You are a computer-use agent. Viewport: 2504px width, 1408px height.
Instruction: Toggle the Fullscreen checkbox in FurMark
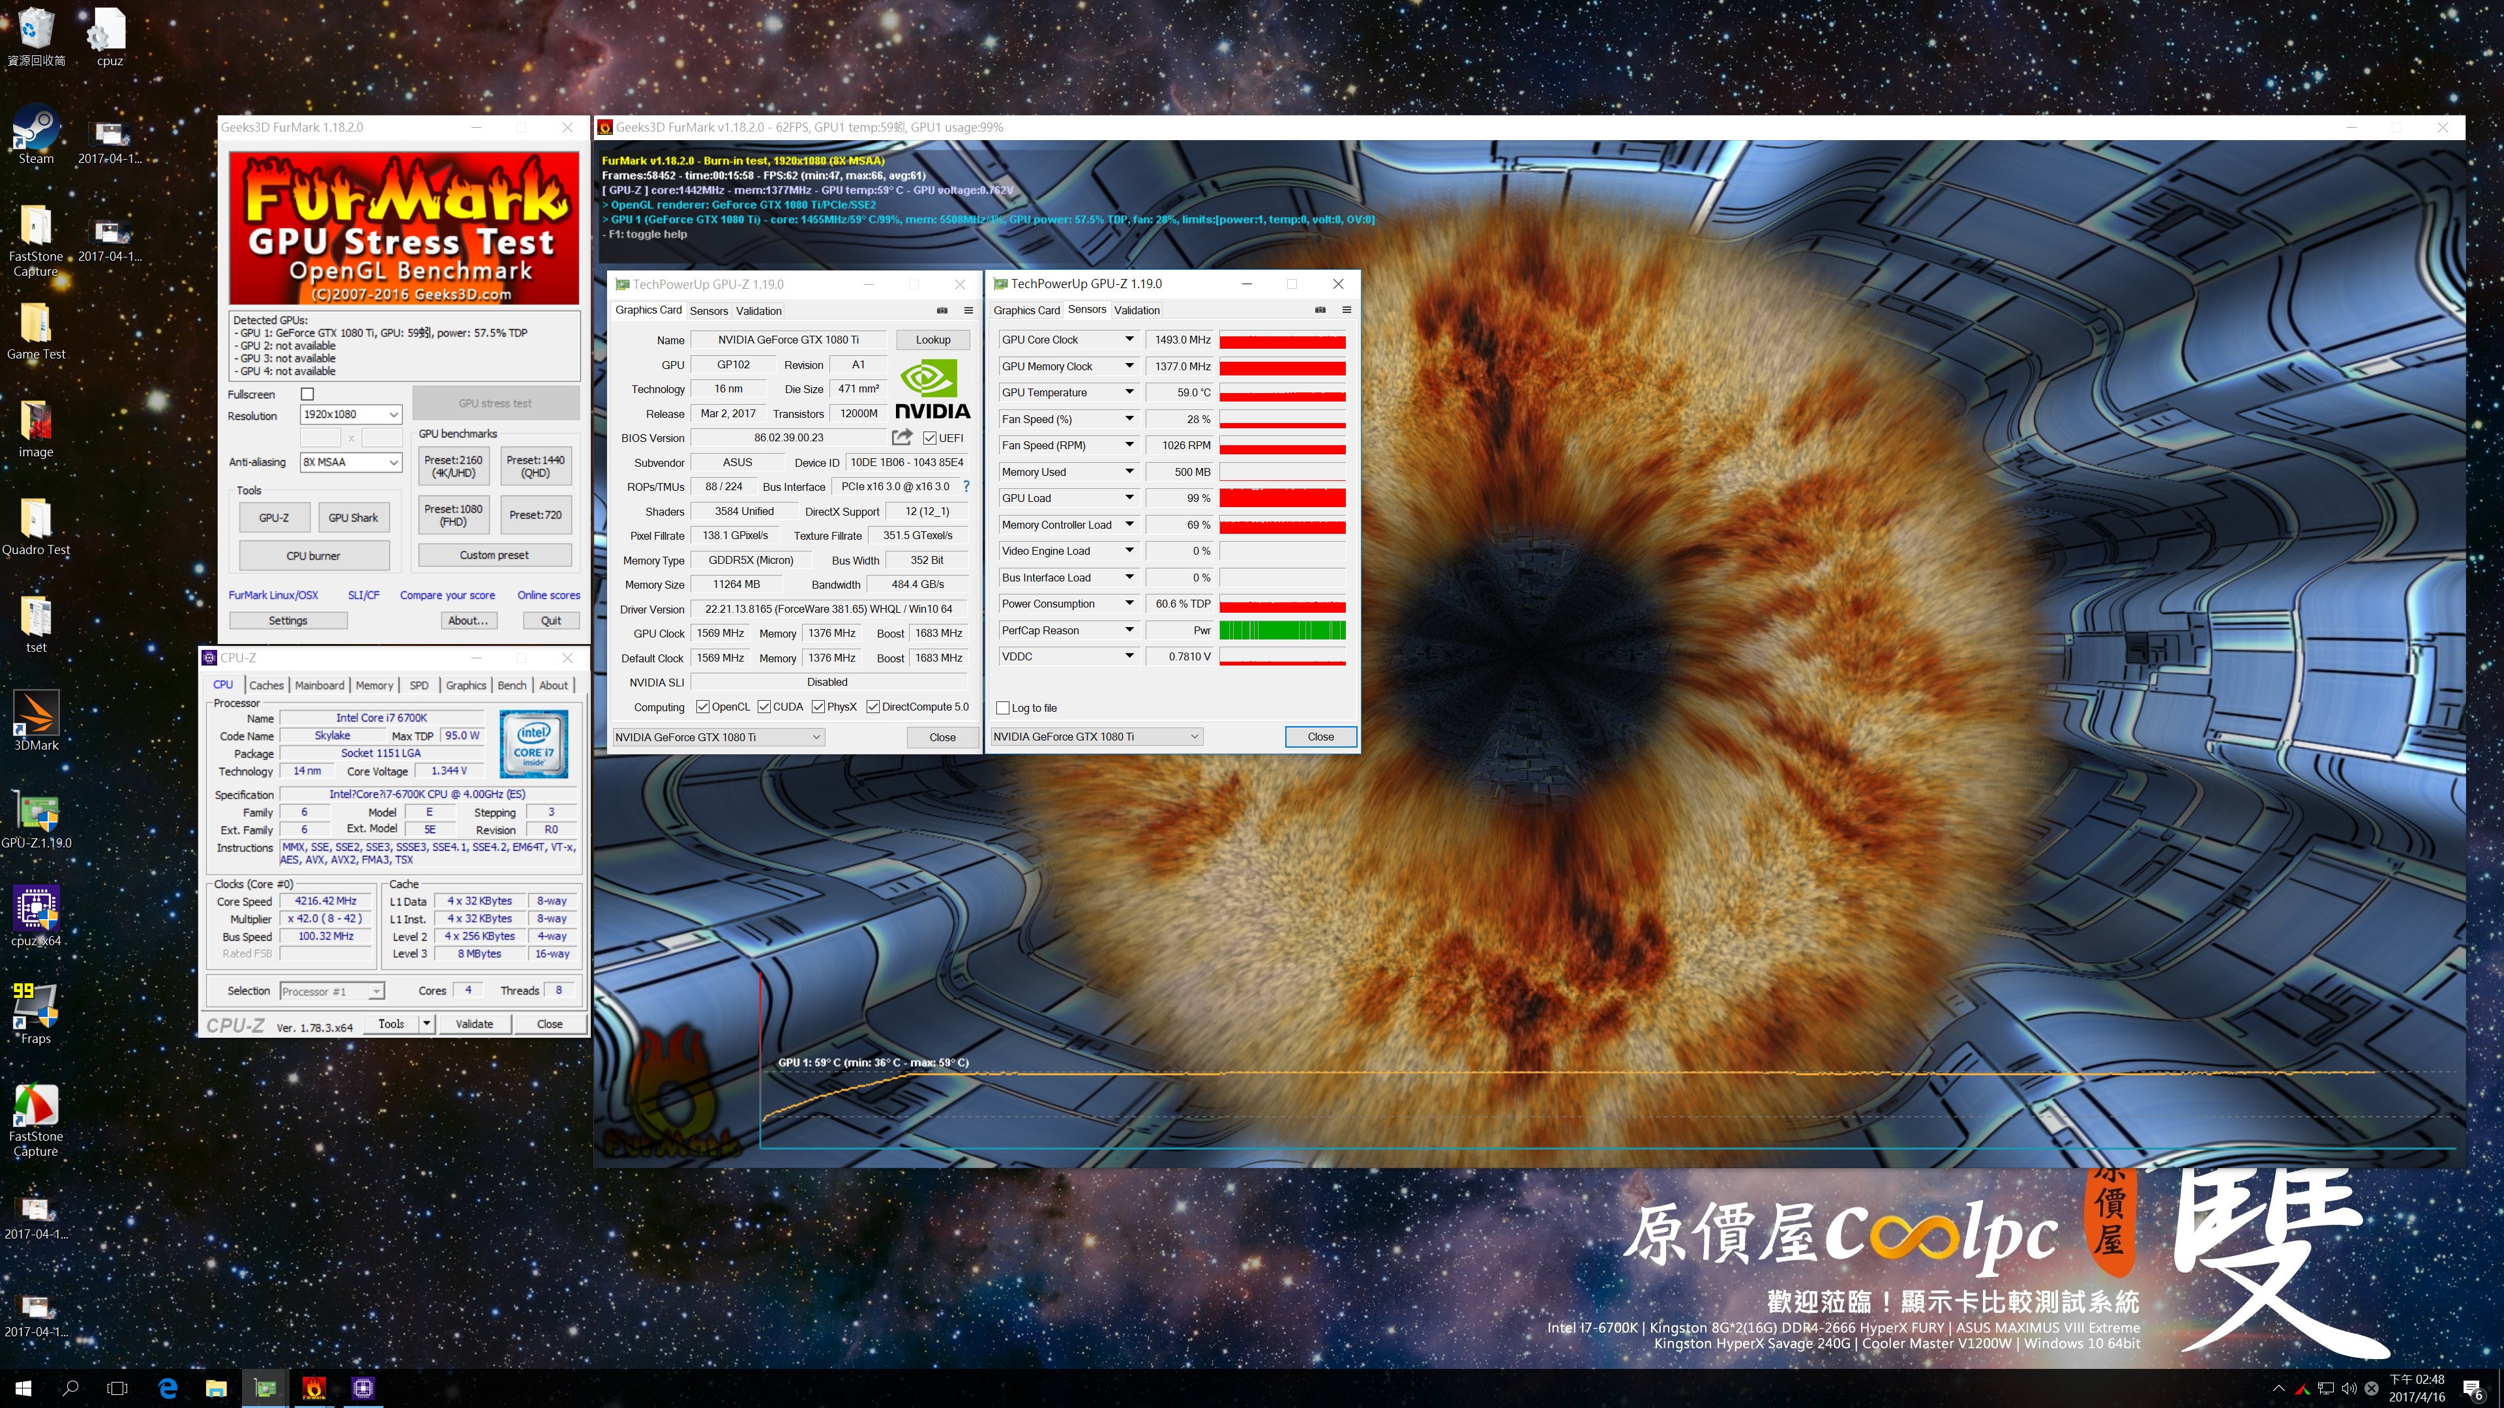307,394
